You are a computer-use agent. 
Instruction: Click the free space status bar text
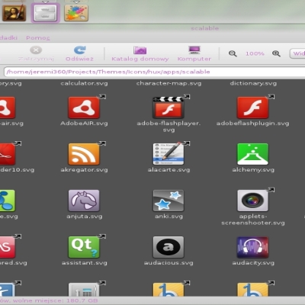click(49, 300)
